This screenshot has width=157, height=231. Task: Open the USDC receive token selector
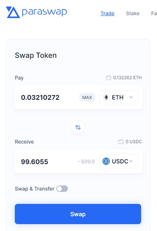click(x=118, y=161)
